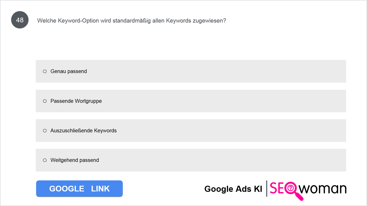Click the 'Passende Wortgruppe' answer label
The width and height of the screenshot is (367, 206).
[76, 101]
